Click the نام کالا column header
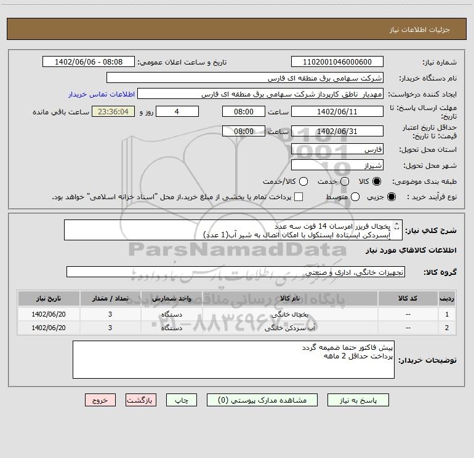The width and height of the screenshot is (474, 458). (290, 298)
